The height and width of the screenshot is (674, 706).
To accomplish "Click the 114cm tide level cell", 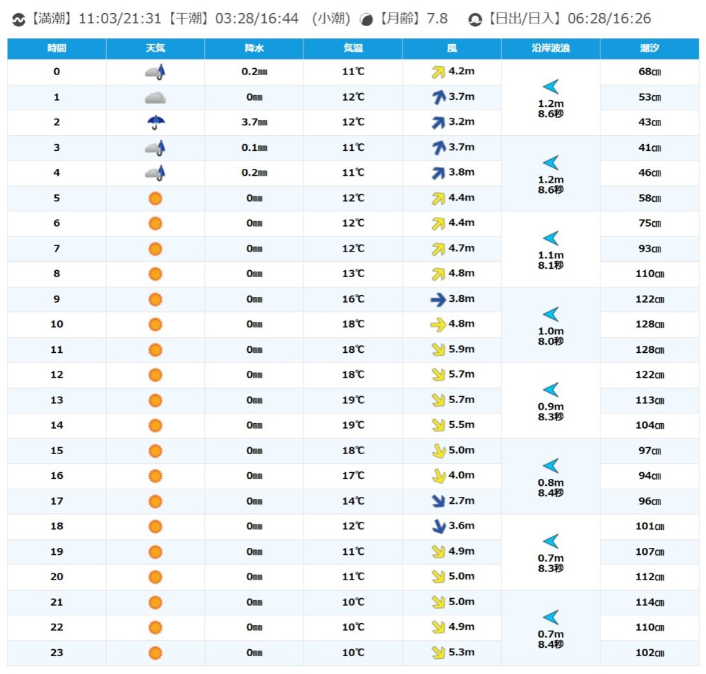I will pos(649,602).
